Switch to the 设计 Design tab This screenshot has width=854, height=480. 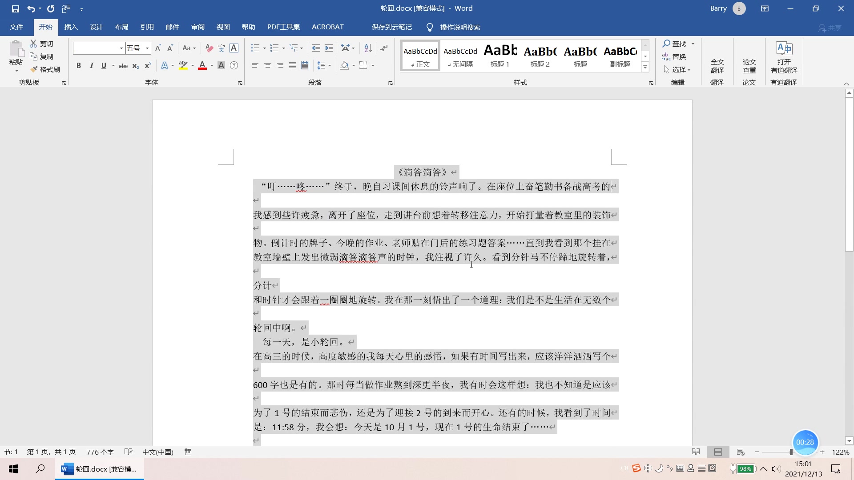pyautogui.click(x=96, y=27)
